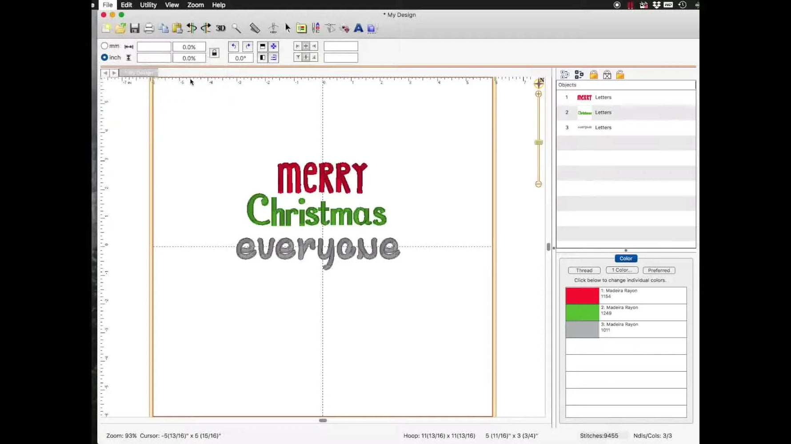Select mm units radio button

(x=104, y=46)
